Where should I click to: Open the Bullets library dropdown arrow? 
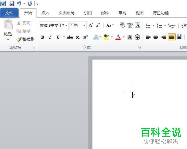pyautogui.click(x=153, y=26)
